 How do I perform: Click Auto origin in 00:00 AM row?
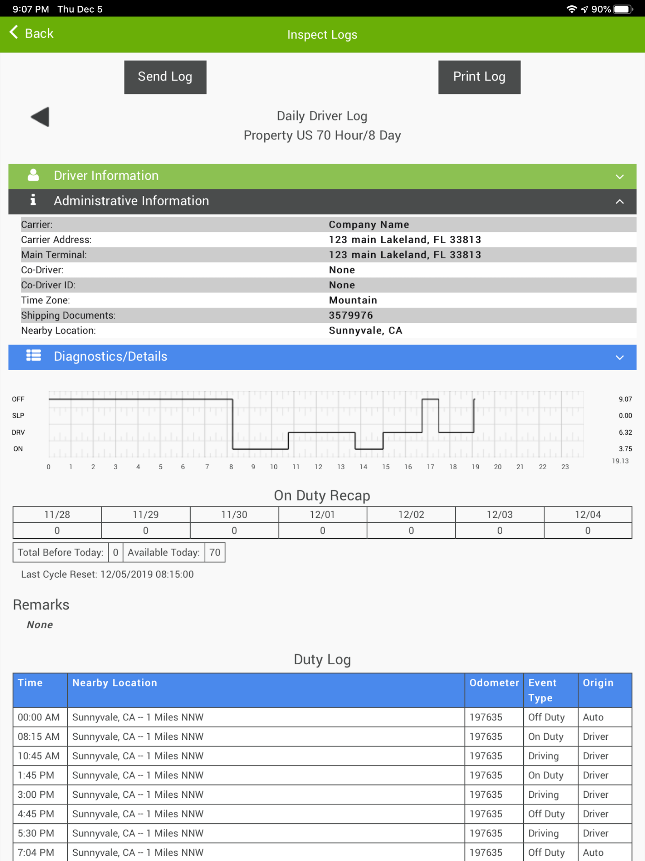pos(593,717)
